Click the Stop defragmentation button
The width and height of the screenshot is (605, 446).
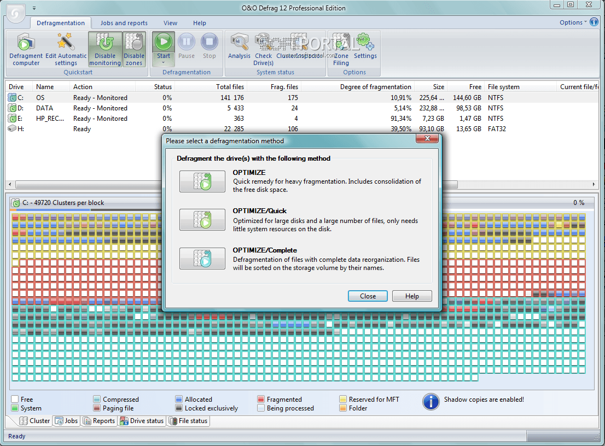coord(209,46)
